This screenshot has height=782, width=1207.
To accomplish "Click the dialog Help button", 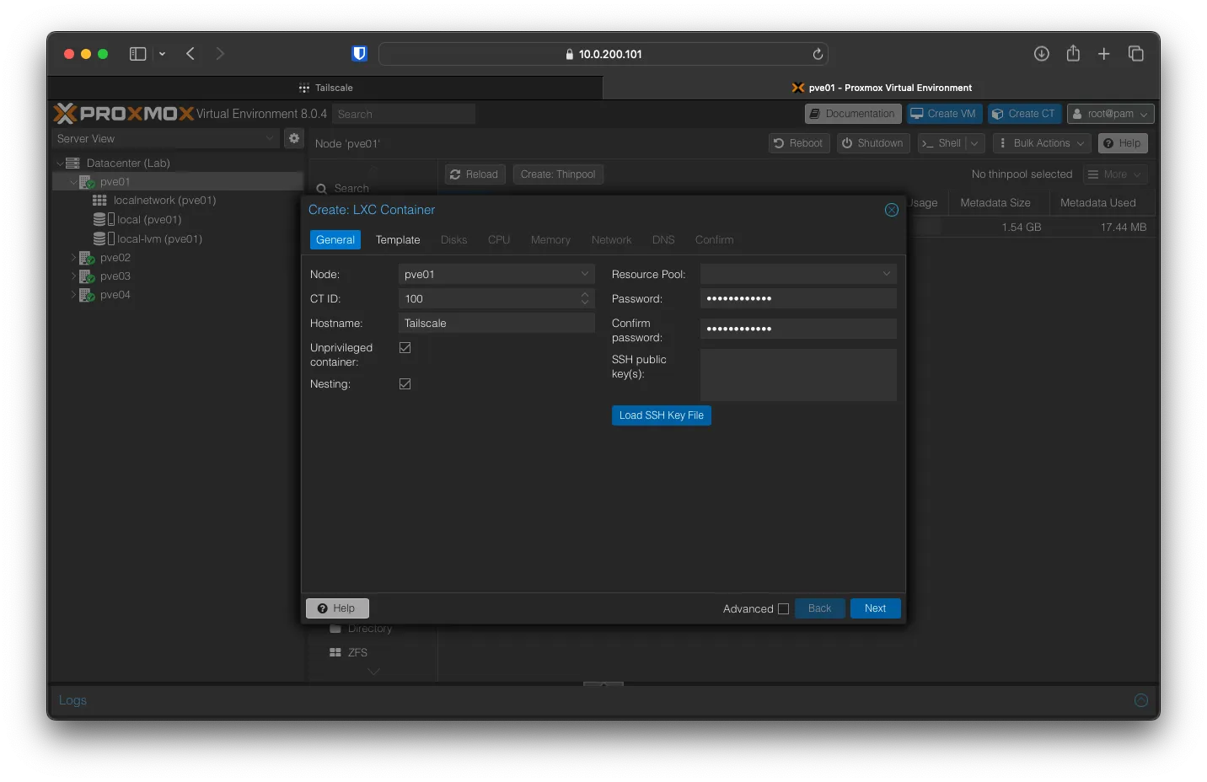I will (x=337, y=608).
